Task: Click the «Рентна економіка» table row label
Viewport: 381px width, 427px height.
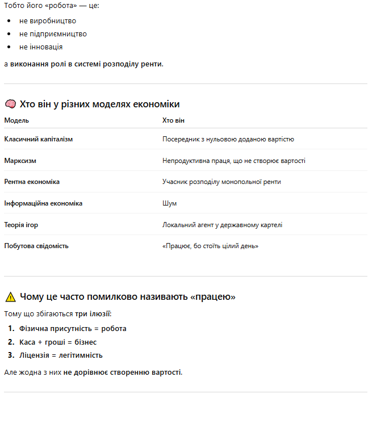Action: click(32, 182)
